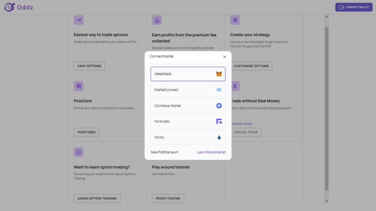The image size is (376, 211).
Task: Click the grid icon above Positions
Action: click(79, 86)
